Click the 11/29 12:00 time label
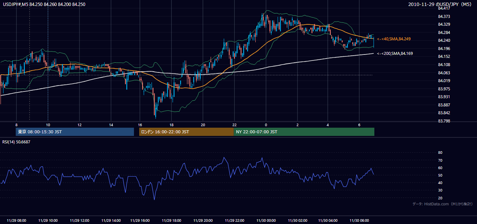This screenshot has width=477, height=224. point(79,221)
